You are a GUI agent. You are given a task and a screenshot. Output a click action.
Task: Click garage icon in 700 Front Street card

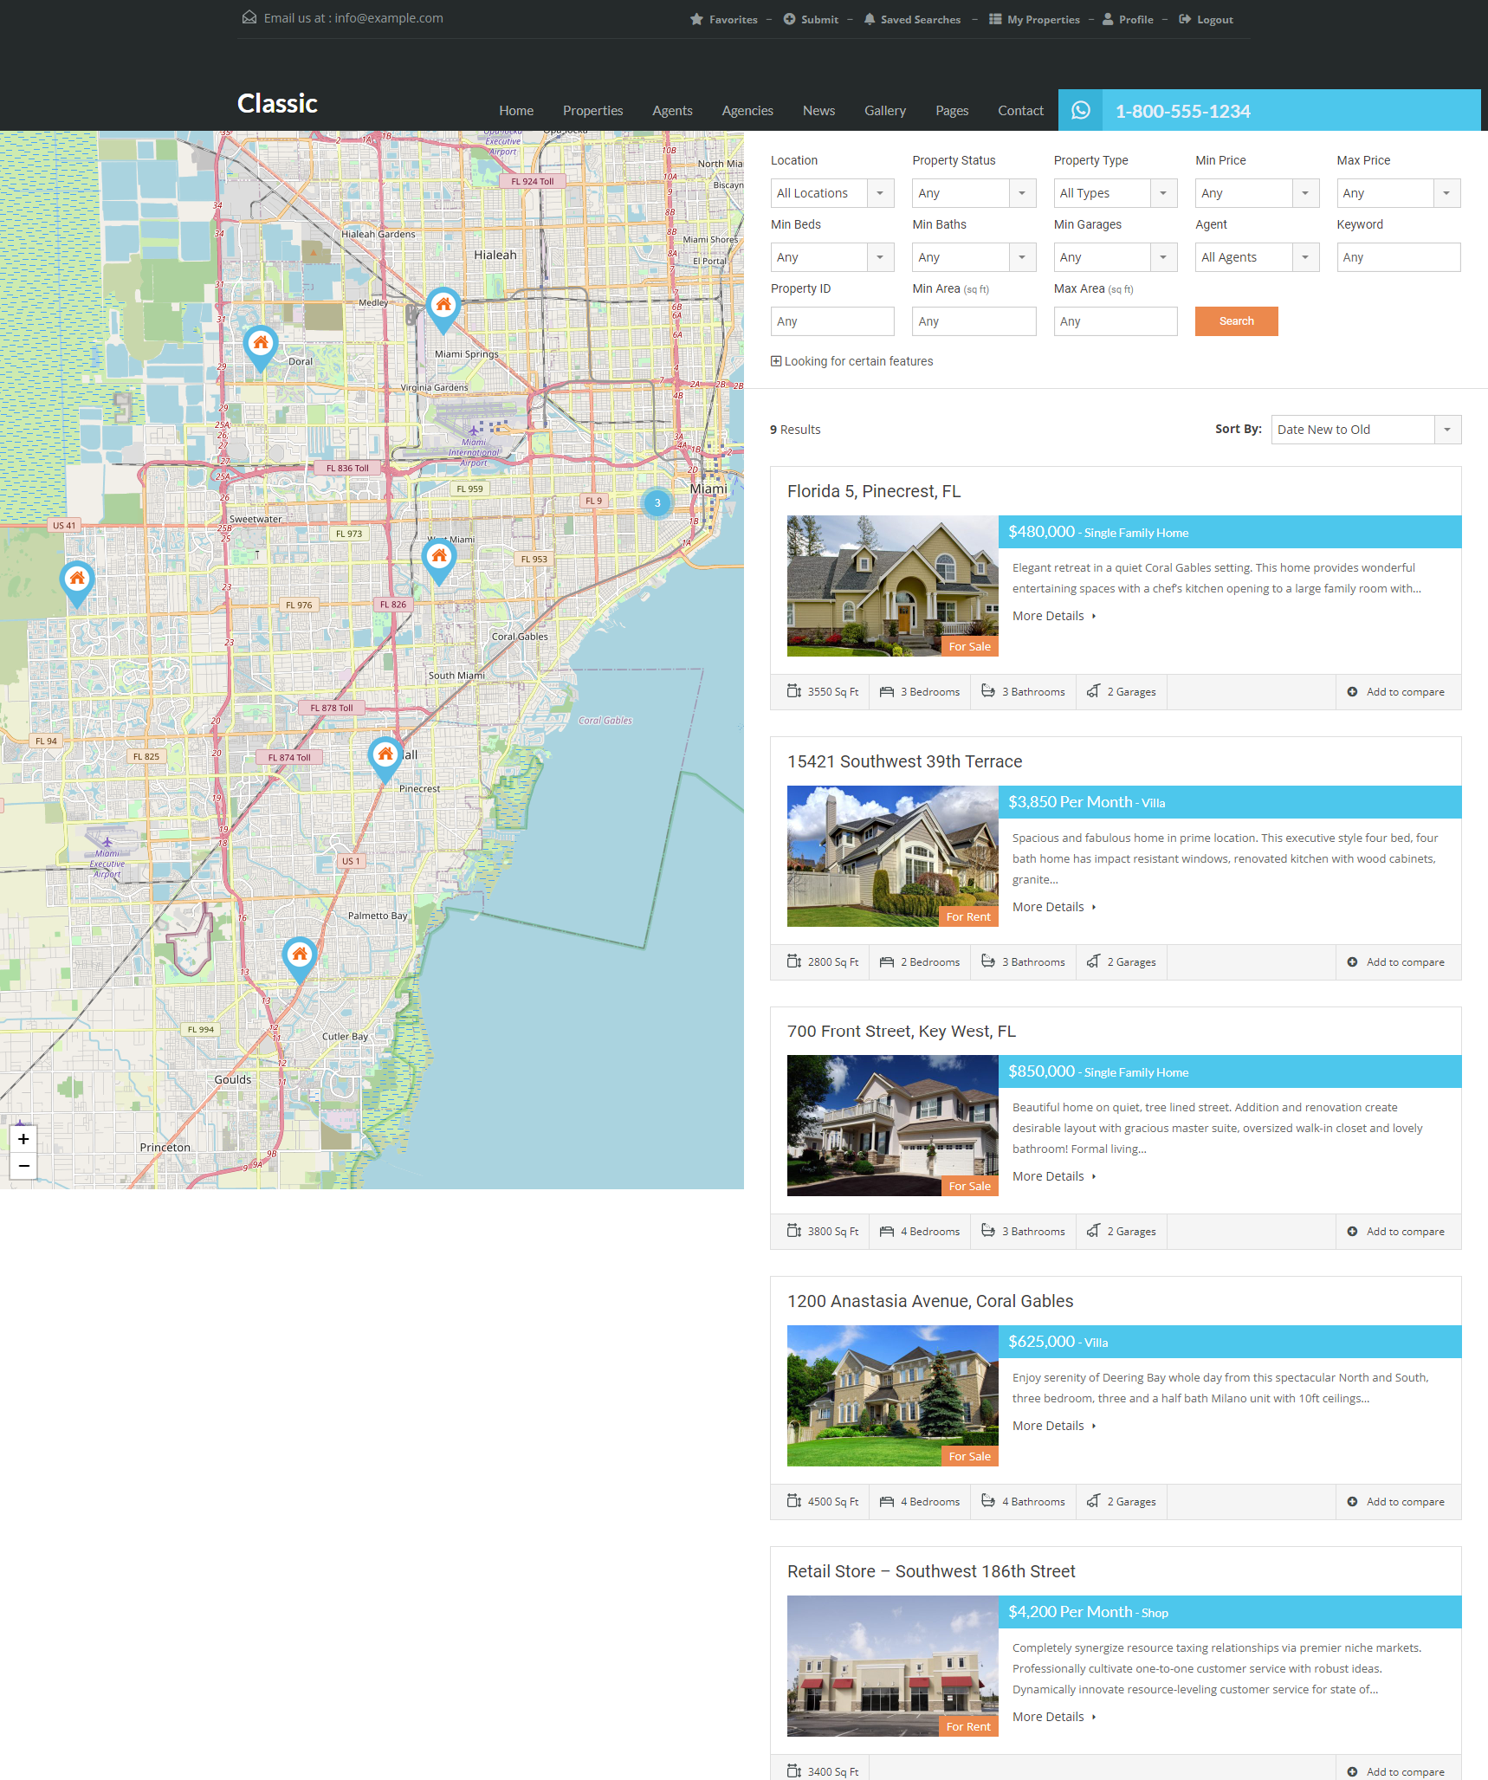[1094, 1231]
